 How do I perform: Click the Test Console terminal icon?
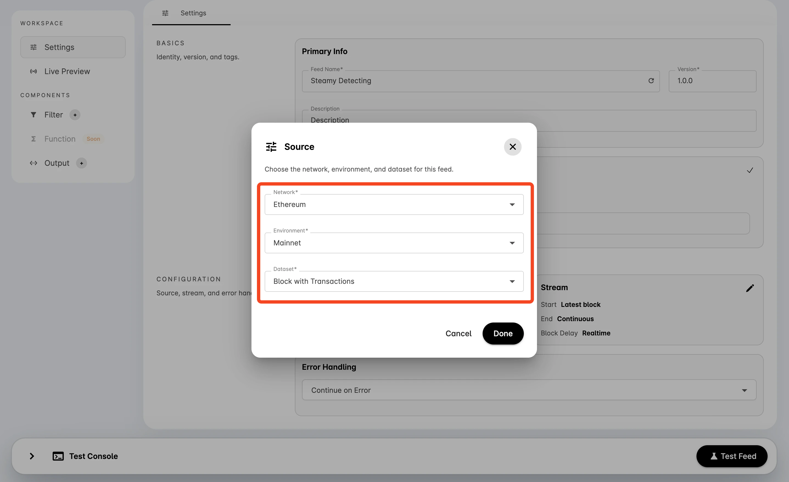(x=58, y=456)
